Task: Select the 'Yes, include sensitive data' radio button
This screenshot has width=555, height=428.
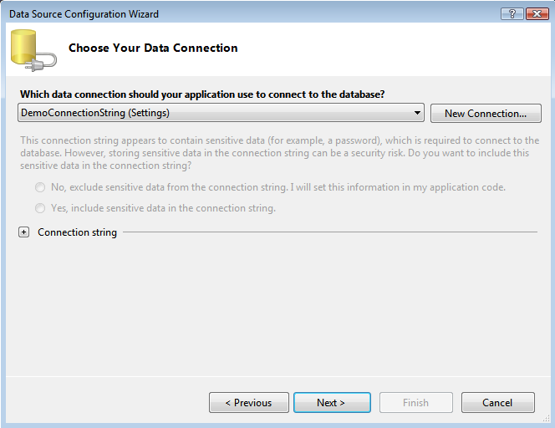Action: (x=40, y=207)
